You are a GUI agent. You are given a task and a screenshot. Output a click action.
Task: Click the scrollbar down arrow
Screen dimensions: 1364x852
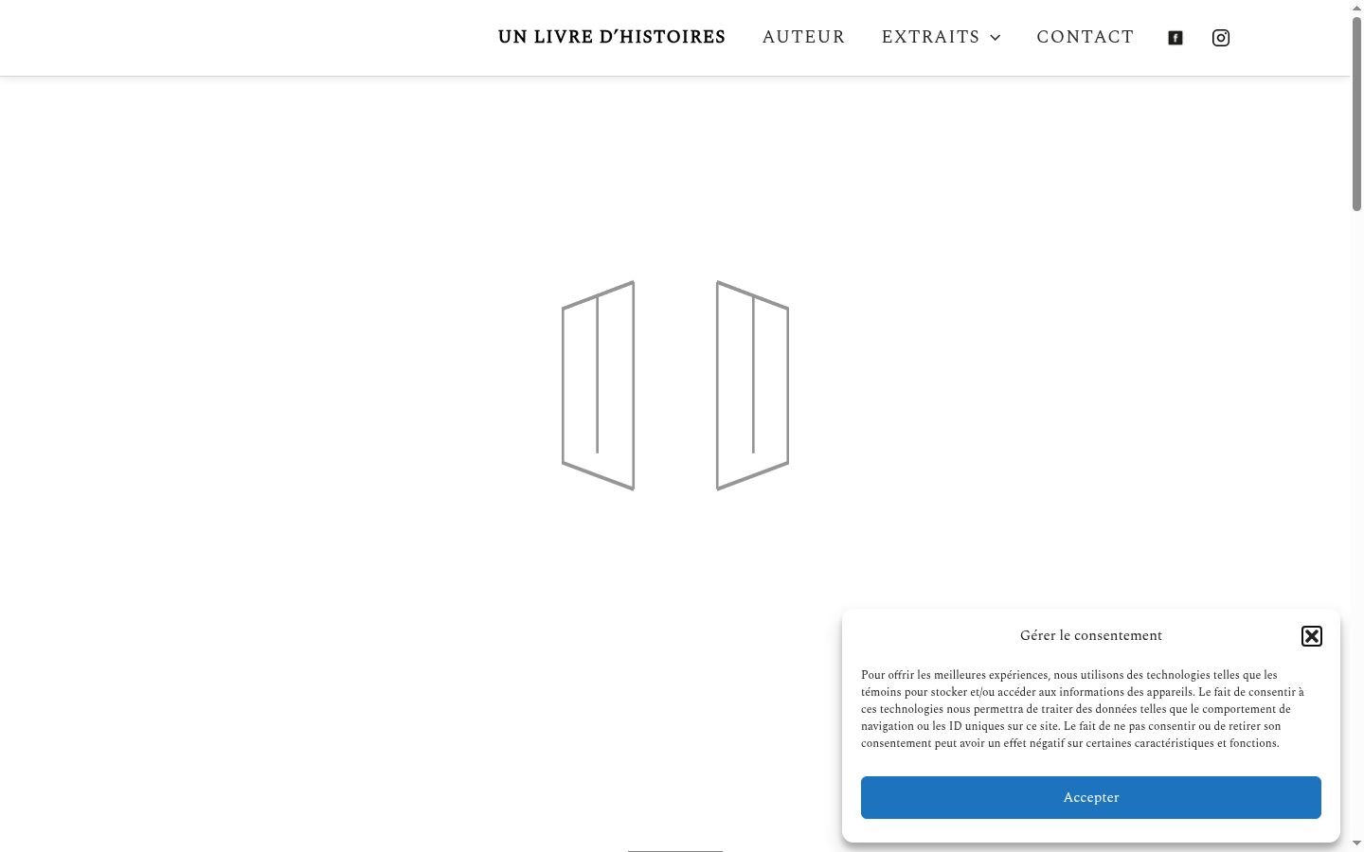click(x=1356, y=843)
